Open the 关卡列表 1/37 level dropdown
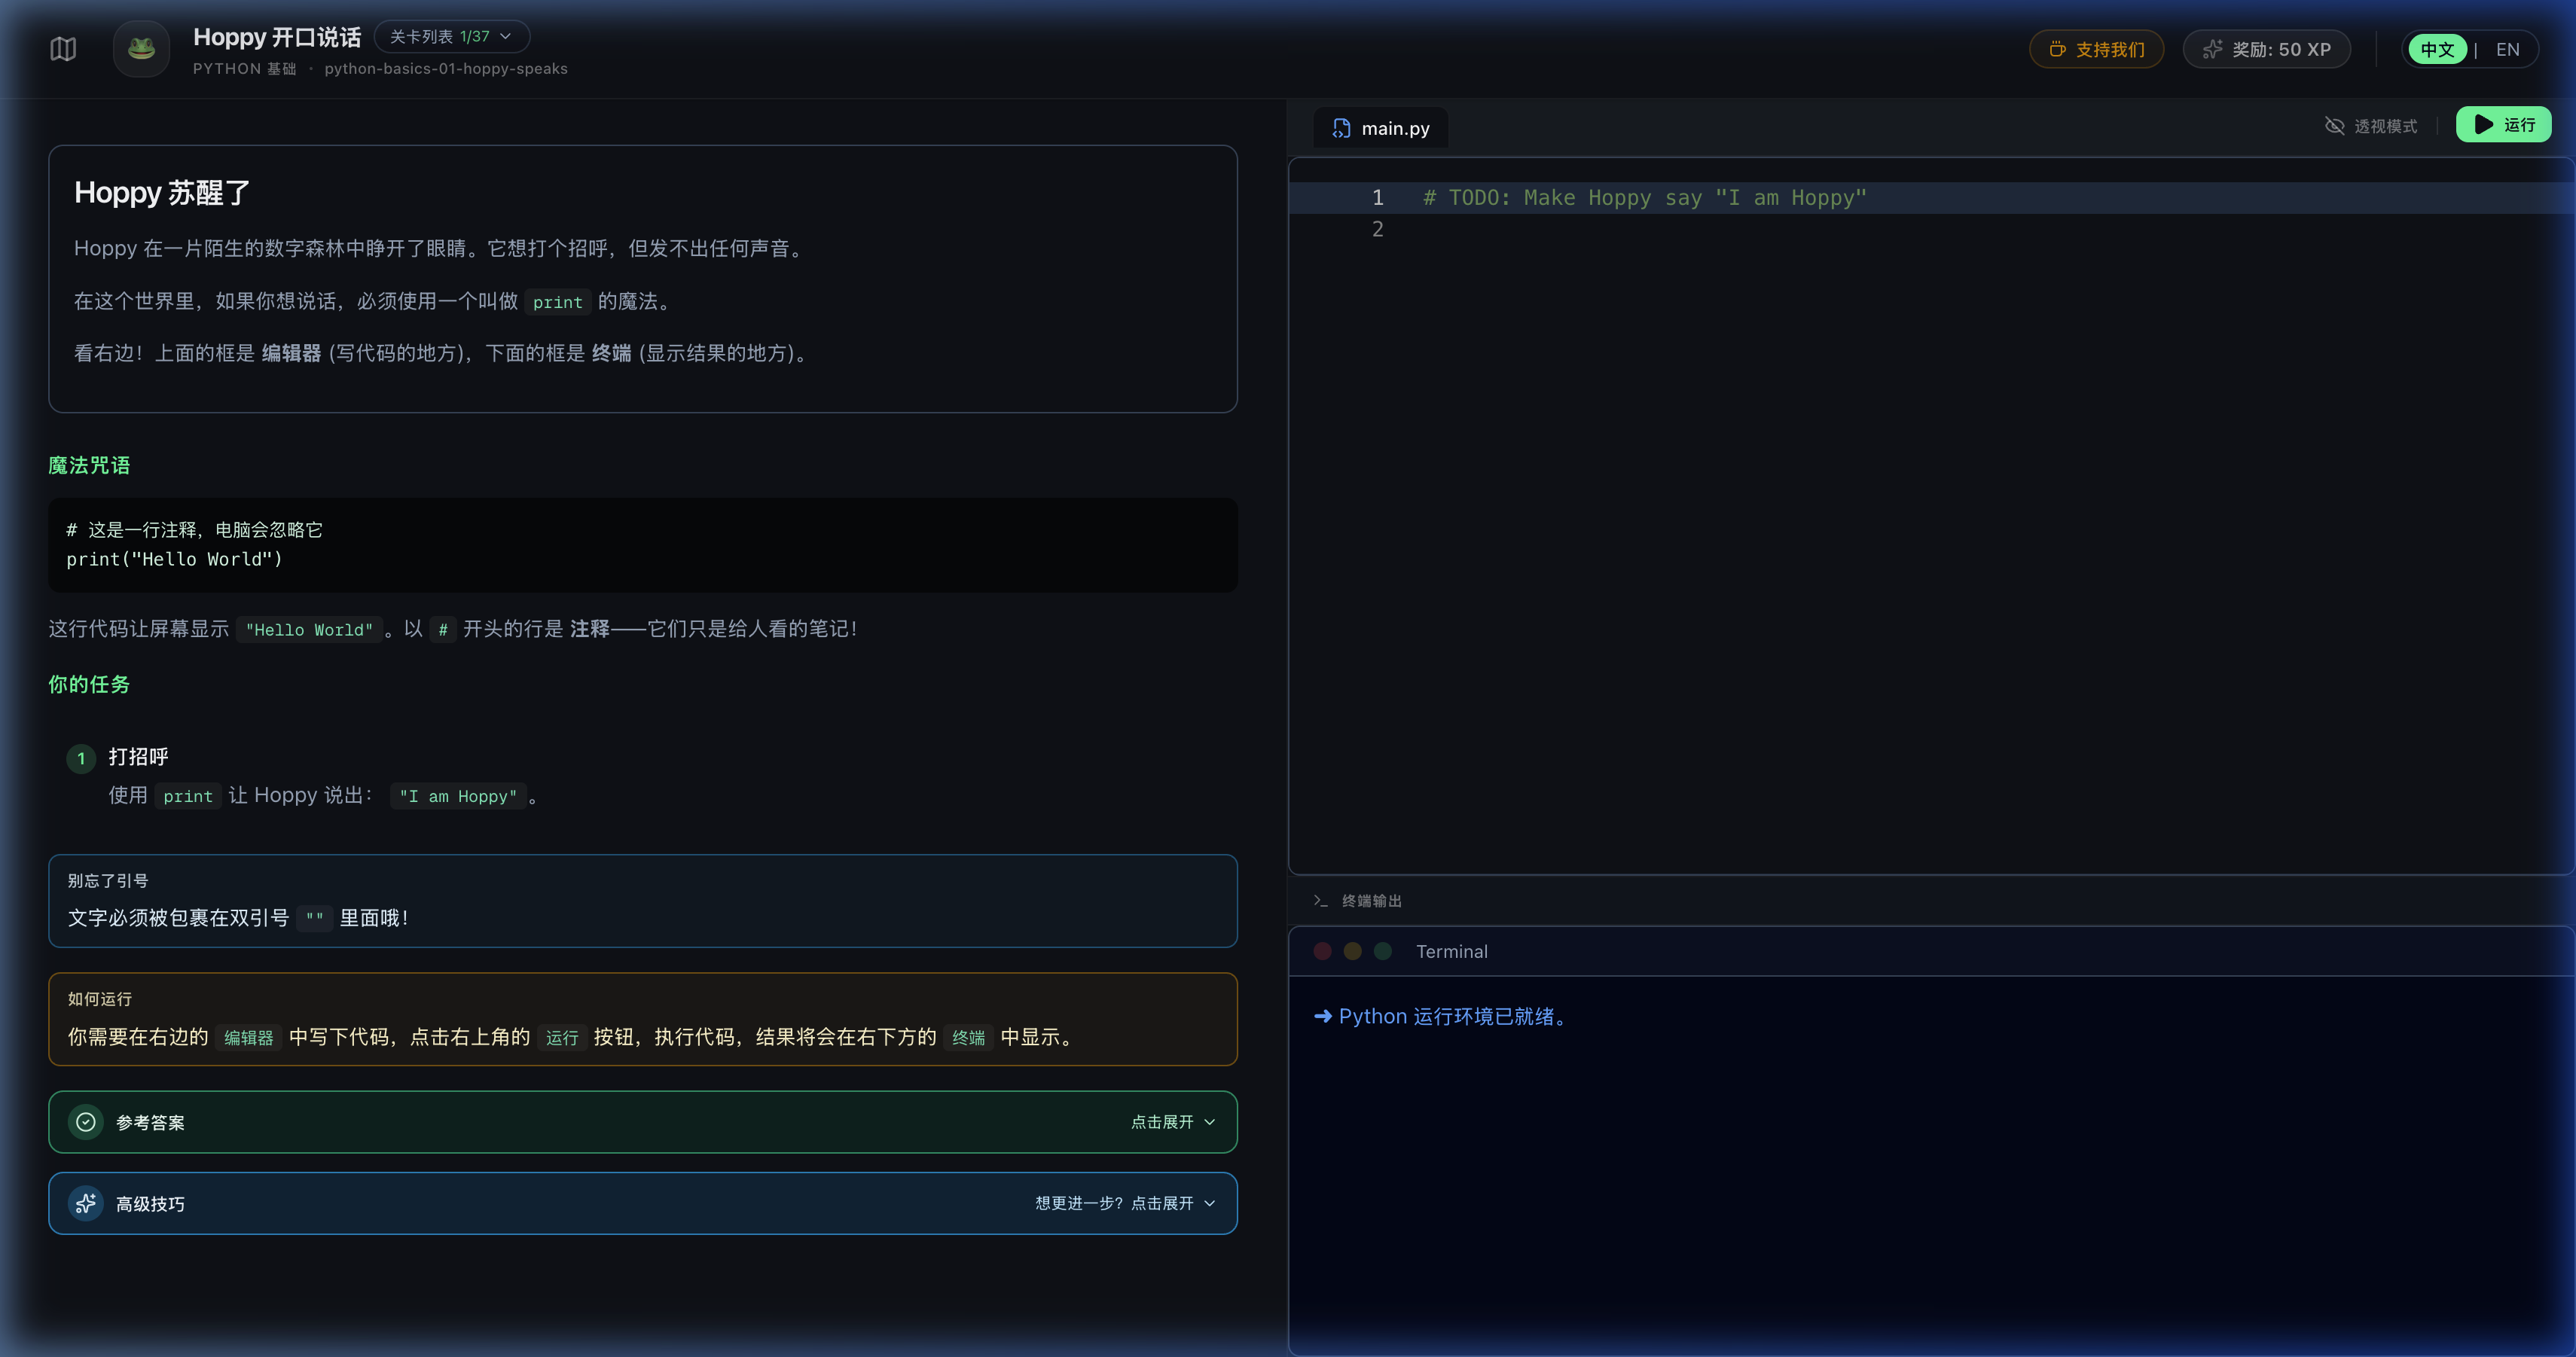Screen dimensions: 2576x1357 click(452, 37)
